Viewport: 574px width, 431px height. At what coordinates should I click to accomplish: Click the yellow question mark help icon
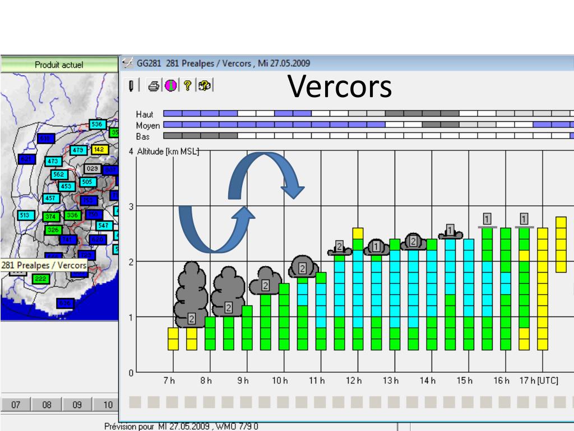[x=187, y=86]
